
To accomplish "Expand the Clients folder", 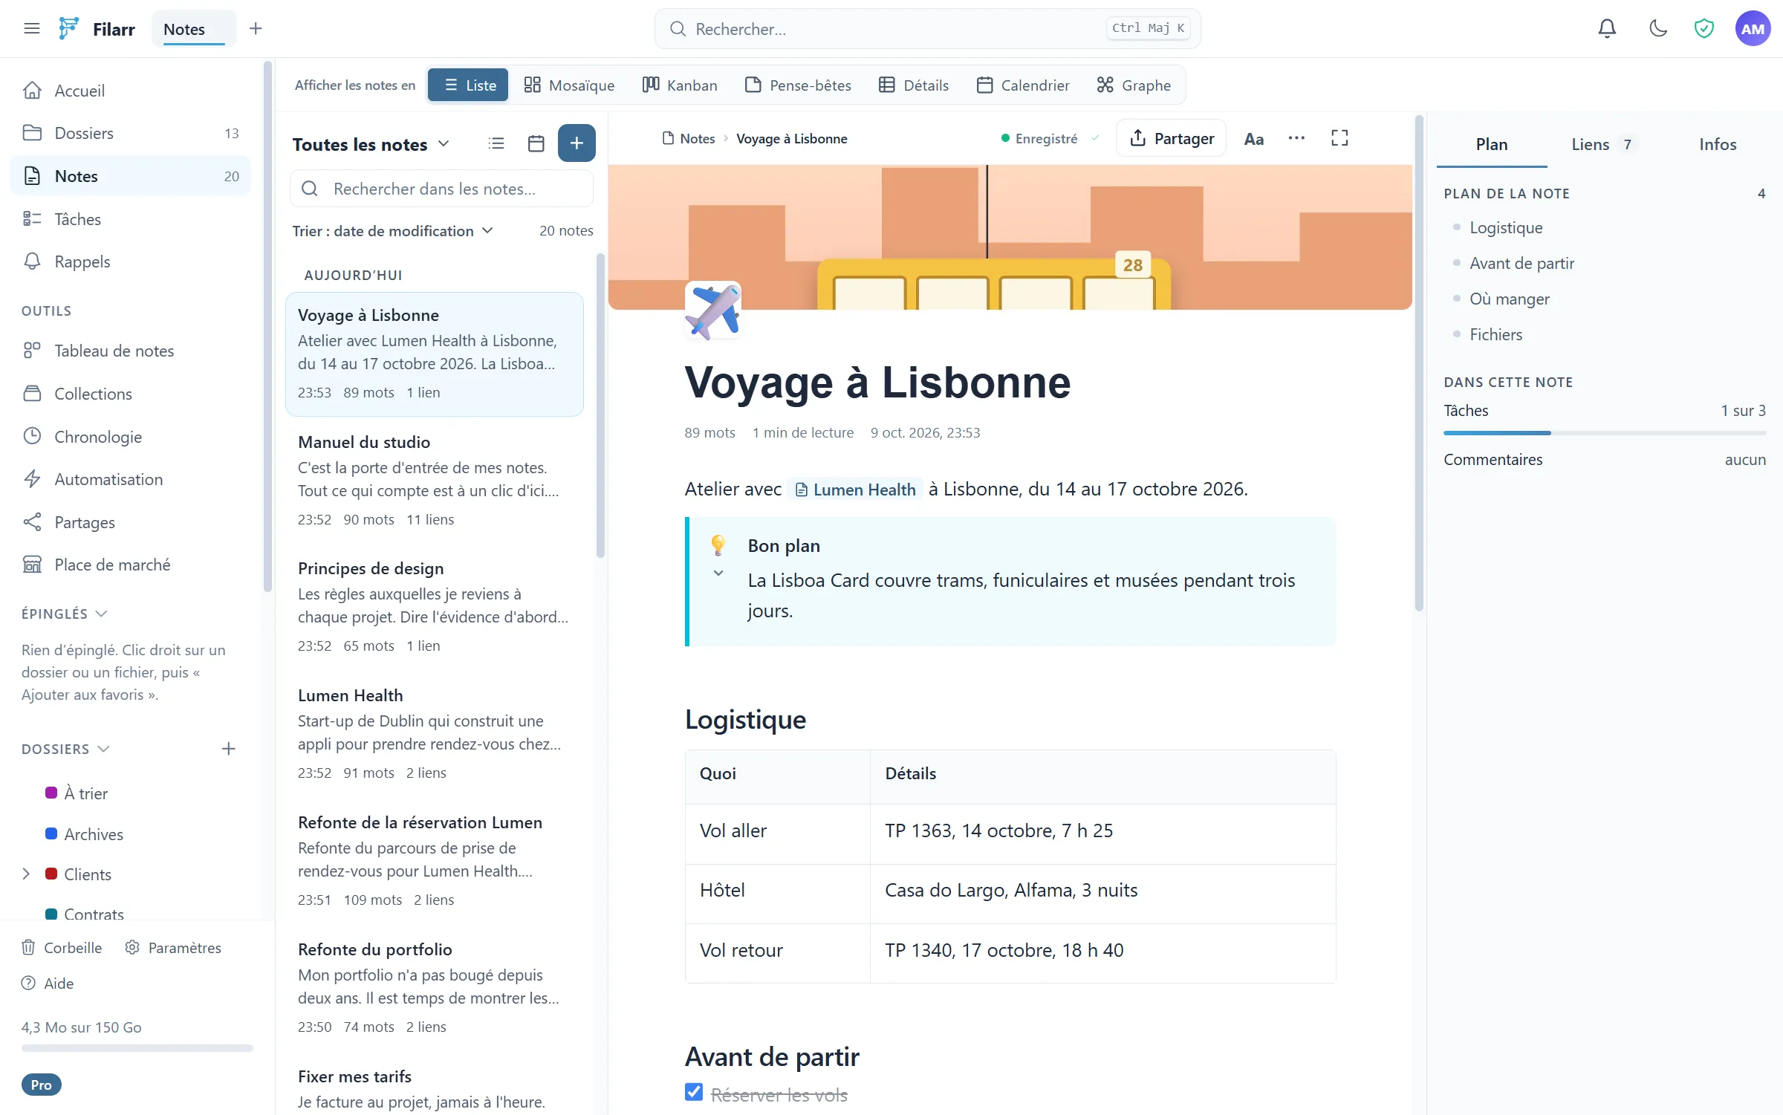I will [26, 874].
